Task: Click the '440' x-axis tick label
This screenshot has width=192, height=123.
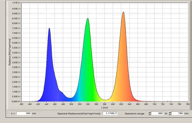Action: tap(46, 104)
